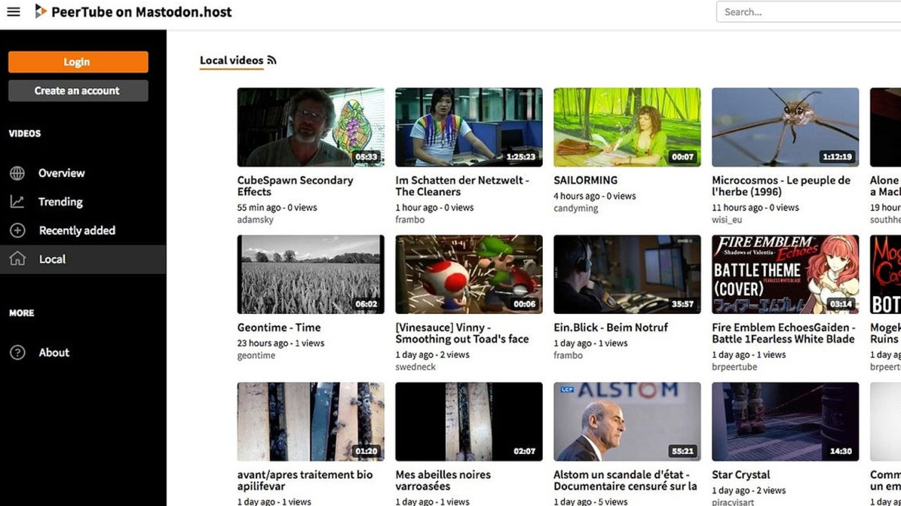The height and width of the screenshot is (506, 901).
Task: Open Fire Emblem Battle Theme thumbnail
Action: [785, 275]
